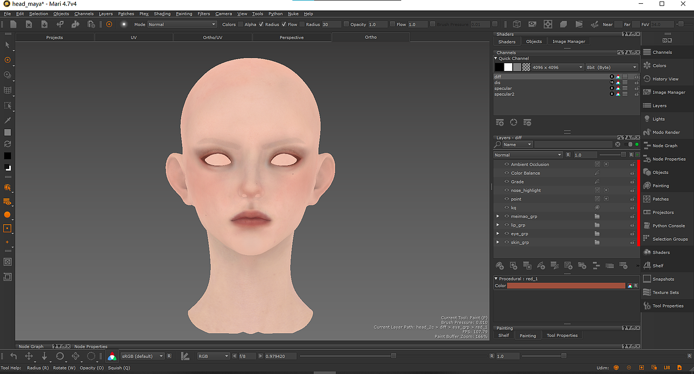Screen dimensions: 694x374
Task: Click the close project icon in the top toolbar
Action: pos(29,24)
